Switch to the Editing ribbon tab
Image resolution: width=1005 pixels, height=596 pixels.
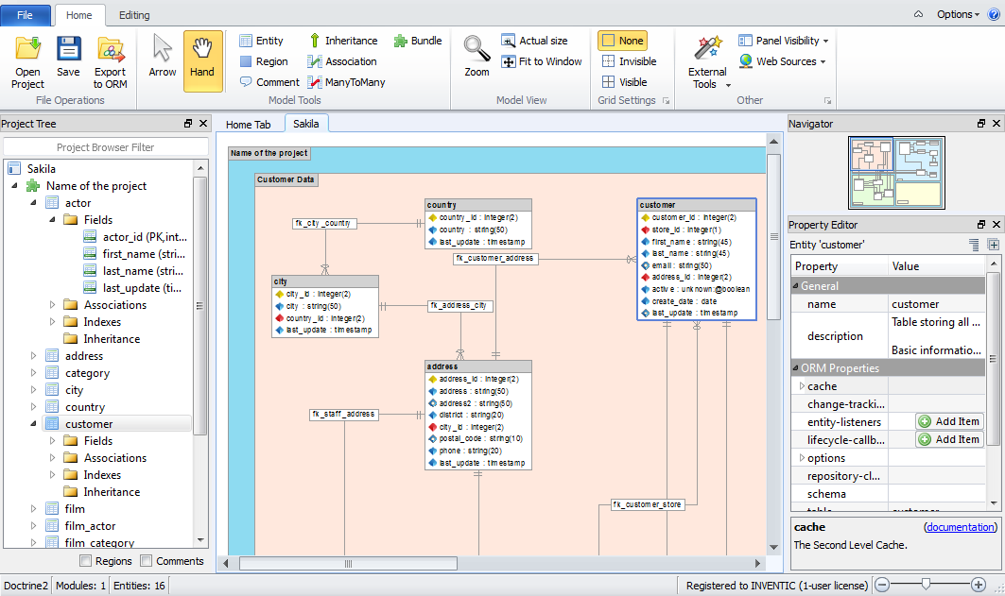point(134,15)
